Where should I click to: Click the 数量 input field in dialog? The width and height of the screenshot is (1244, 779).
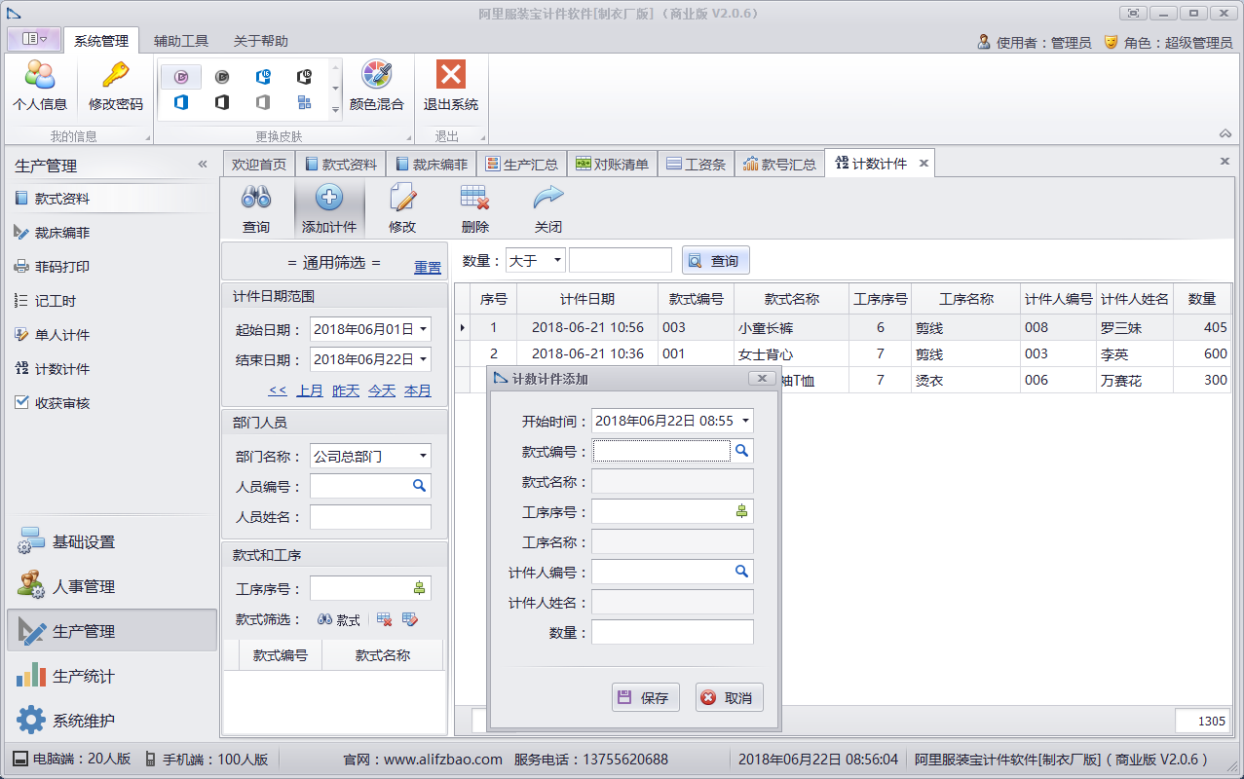pos(672,632)
